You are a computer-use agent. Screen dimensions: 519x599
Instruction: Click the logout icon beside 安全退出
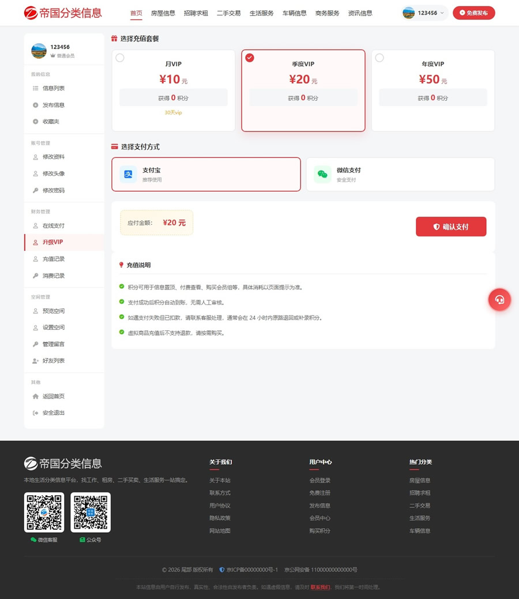pos(36,413)
